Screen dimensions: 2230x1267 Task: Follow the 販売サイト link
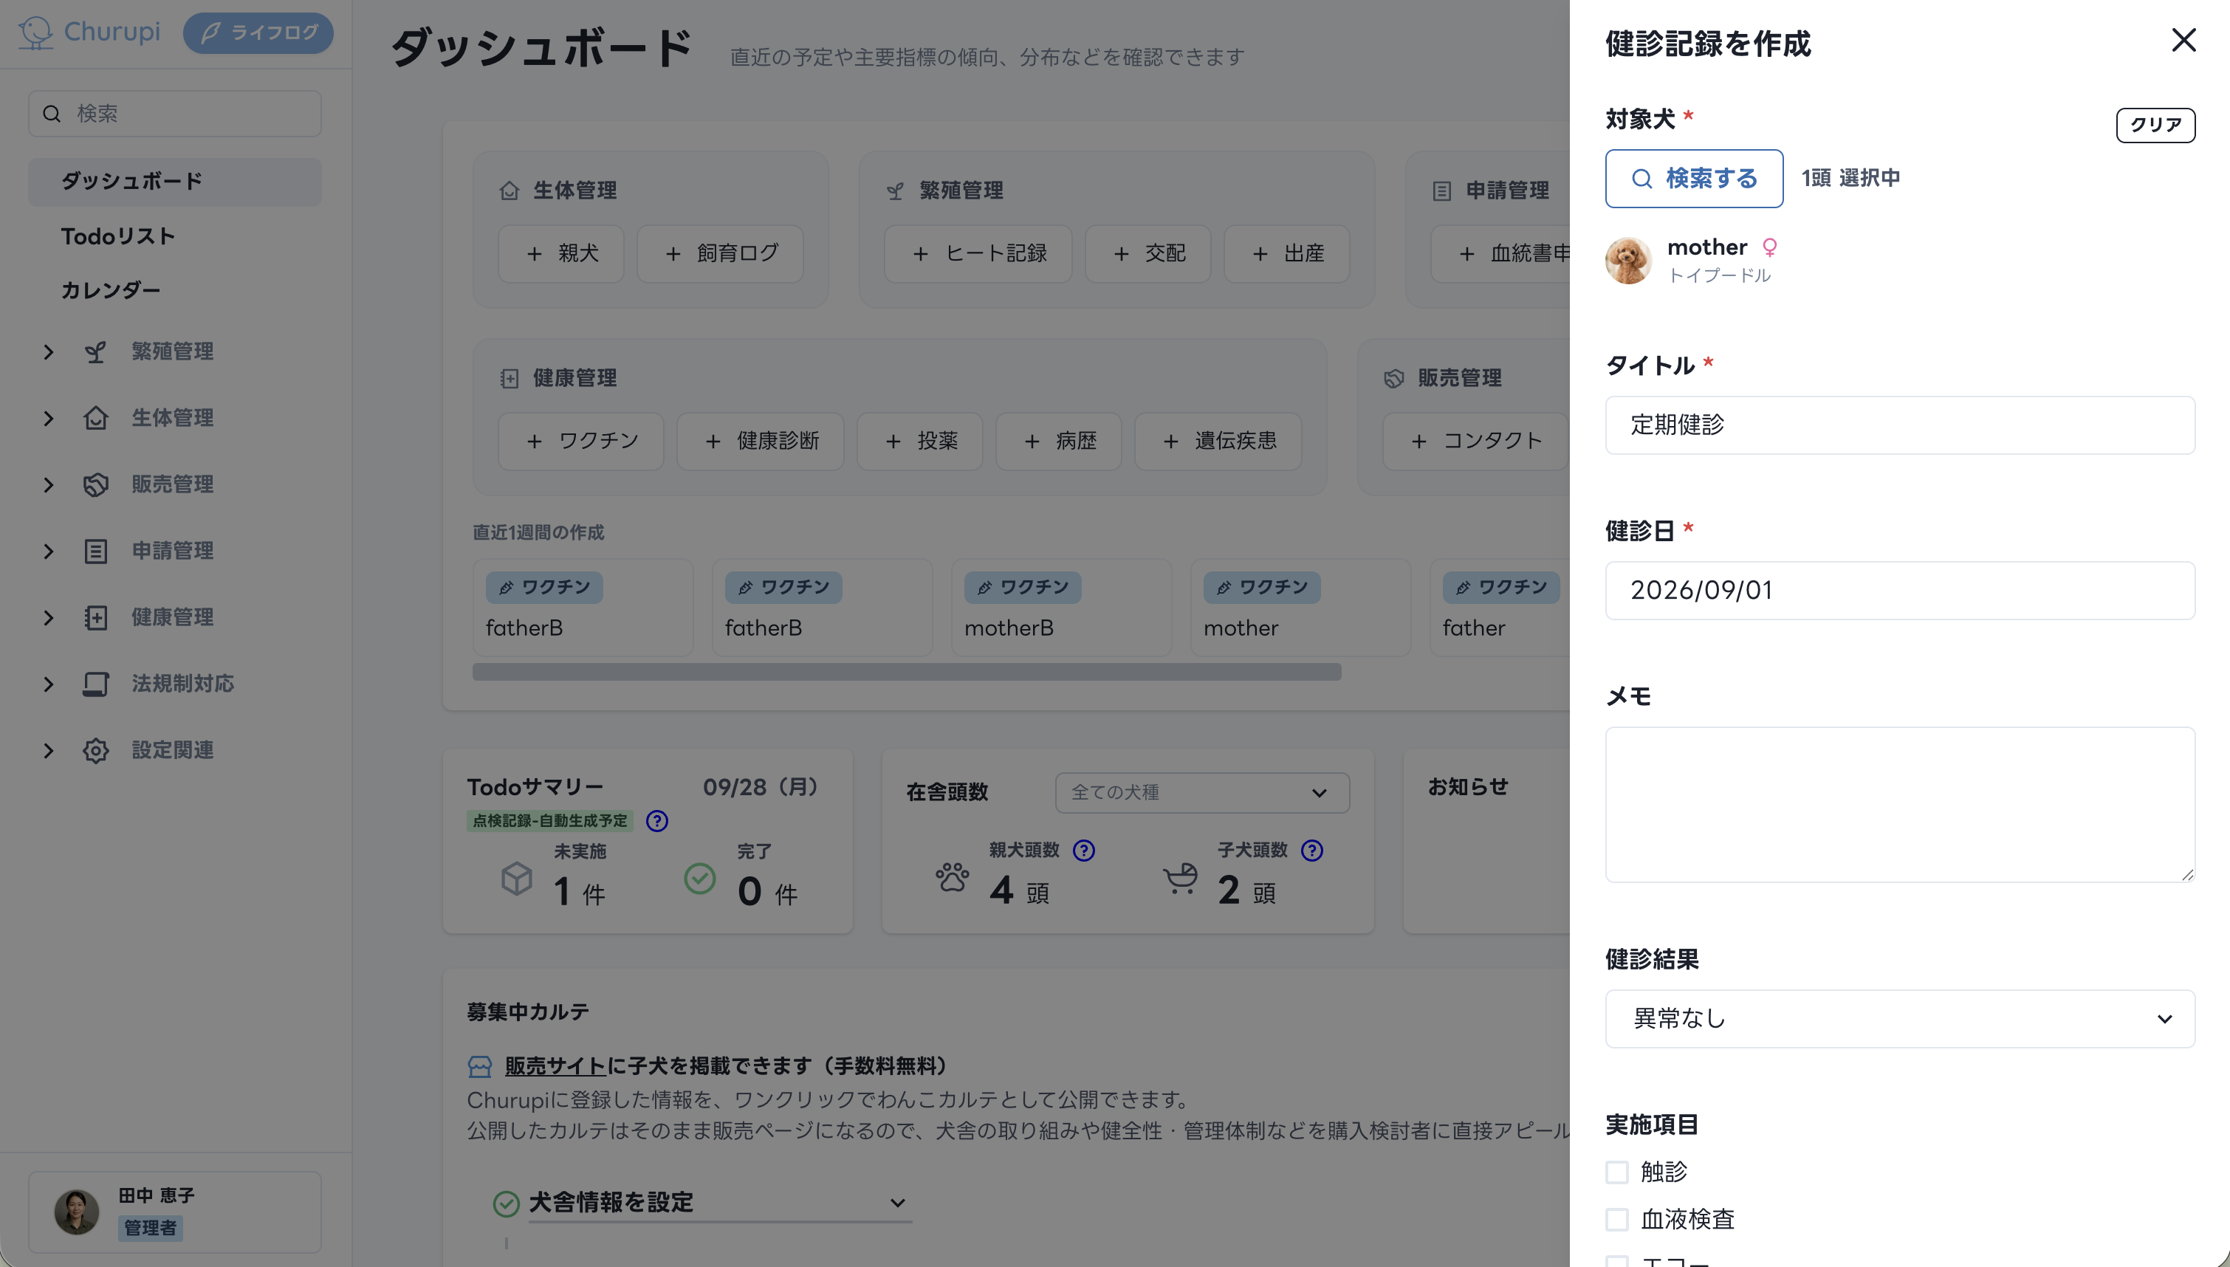555,1066
